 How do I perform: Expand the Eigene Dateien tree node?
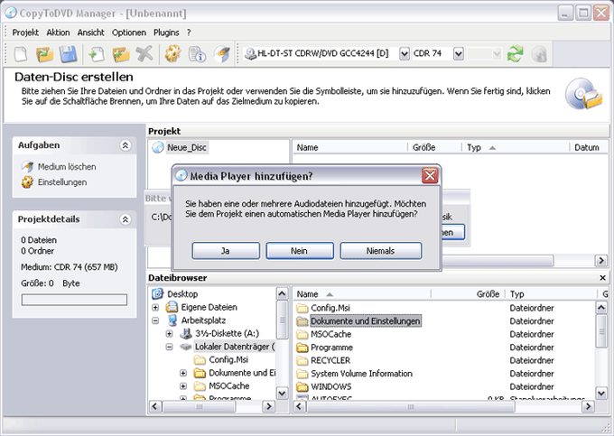[x=155, y=308]
